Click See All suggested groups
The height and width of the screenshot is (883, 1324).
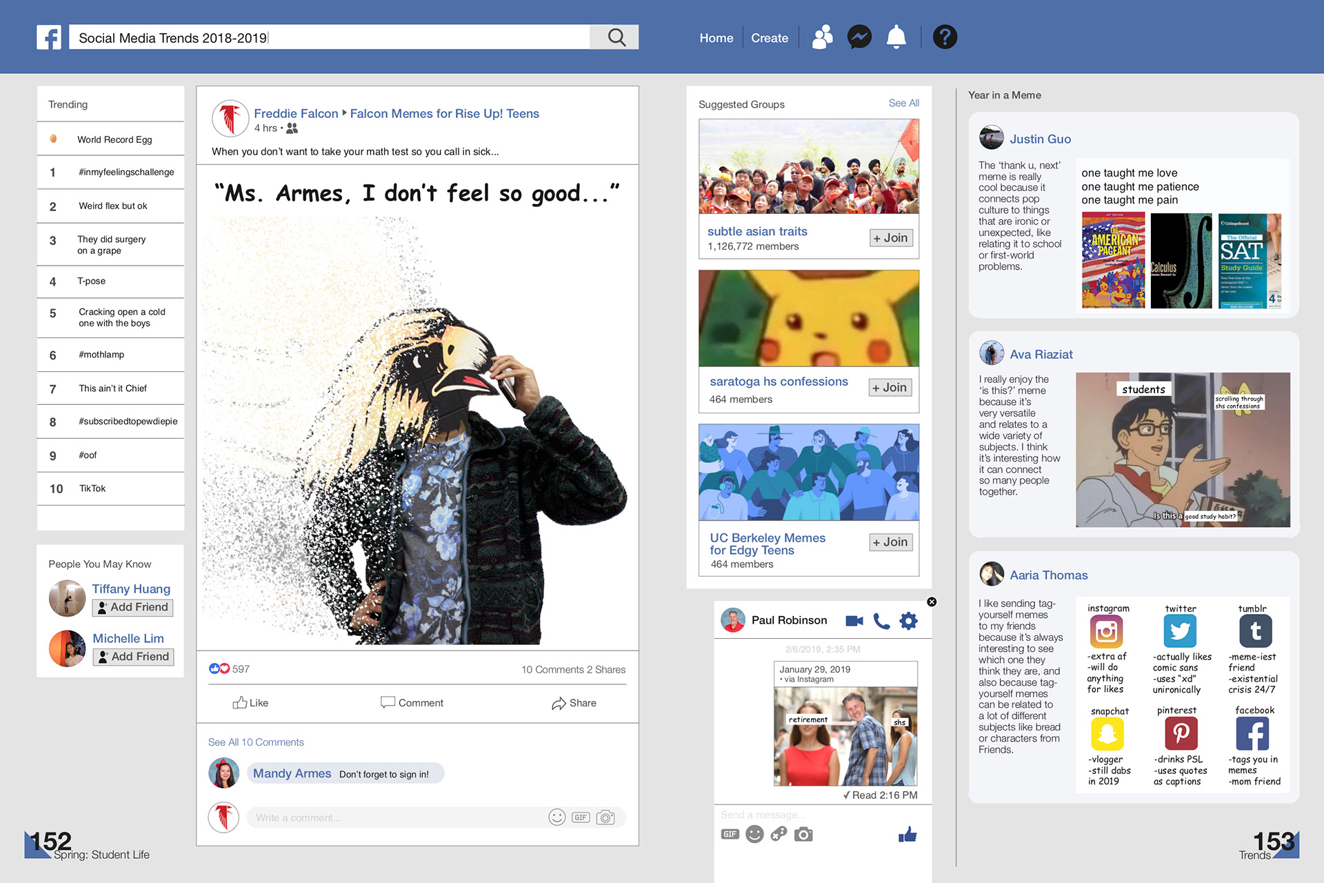[x=903, y=103]
